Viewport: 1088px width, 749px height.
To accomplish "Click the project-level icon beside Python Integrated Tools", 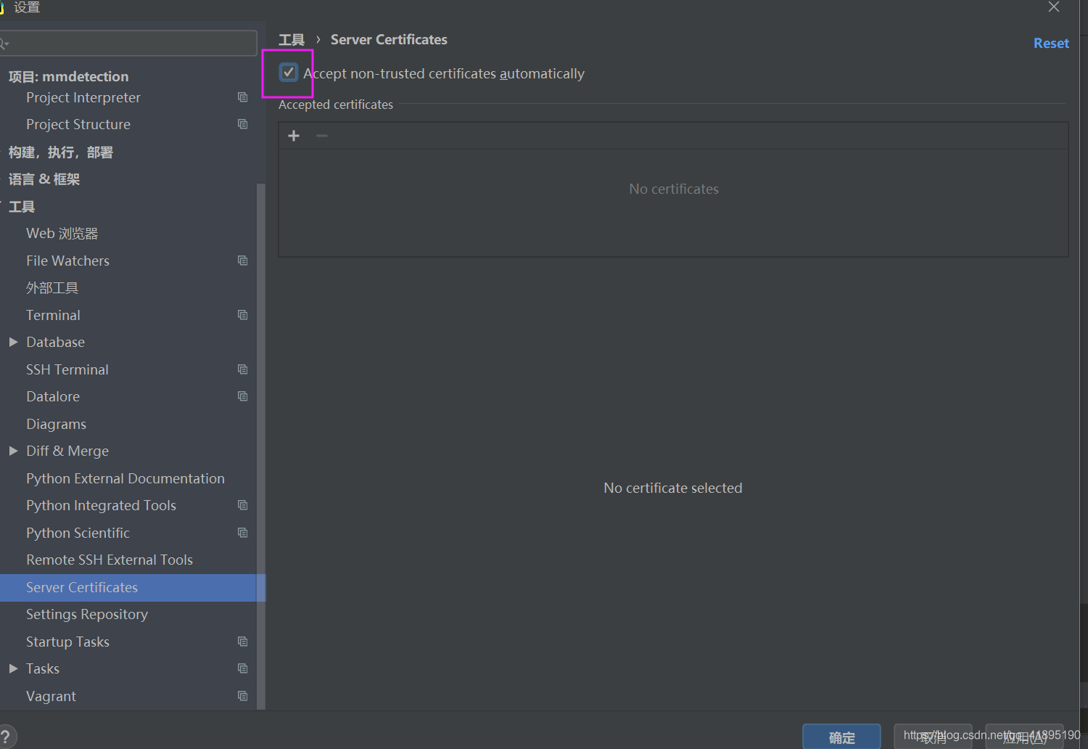I will [242, 505].
